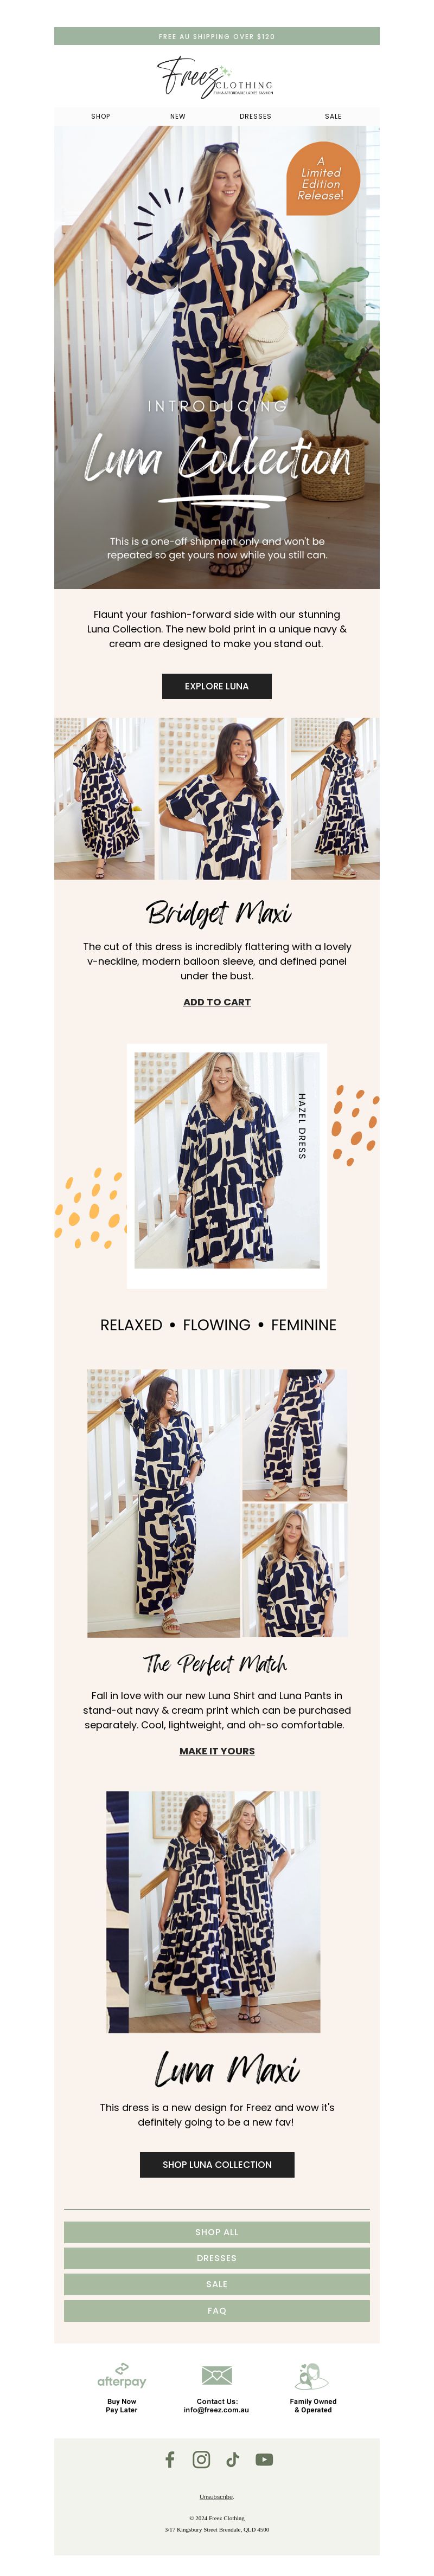Click the ADD TO CART link

[x=217, y=1002]
